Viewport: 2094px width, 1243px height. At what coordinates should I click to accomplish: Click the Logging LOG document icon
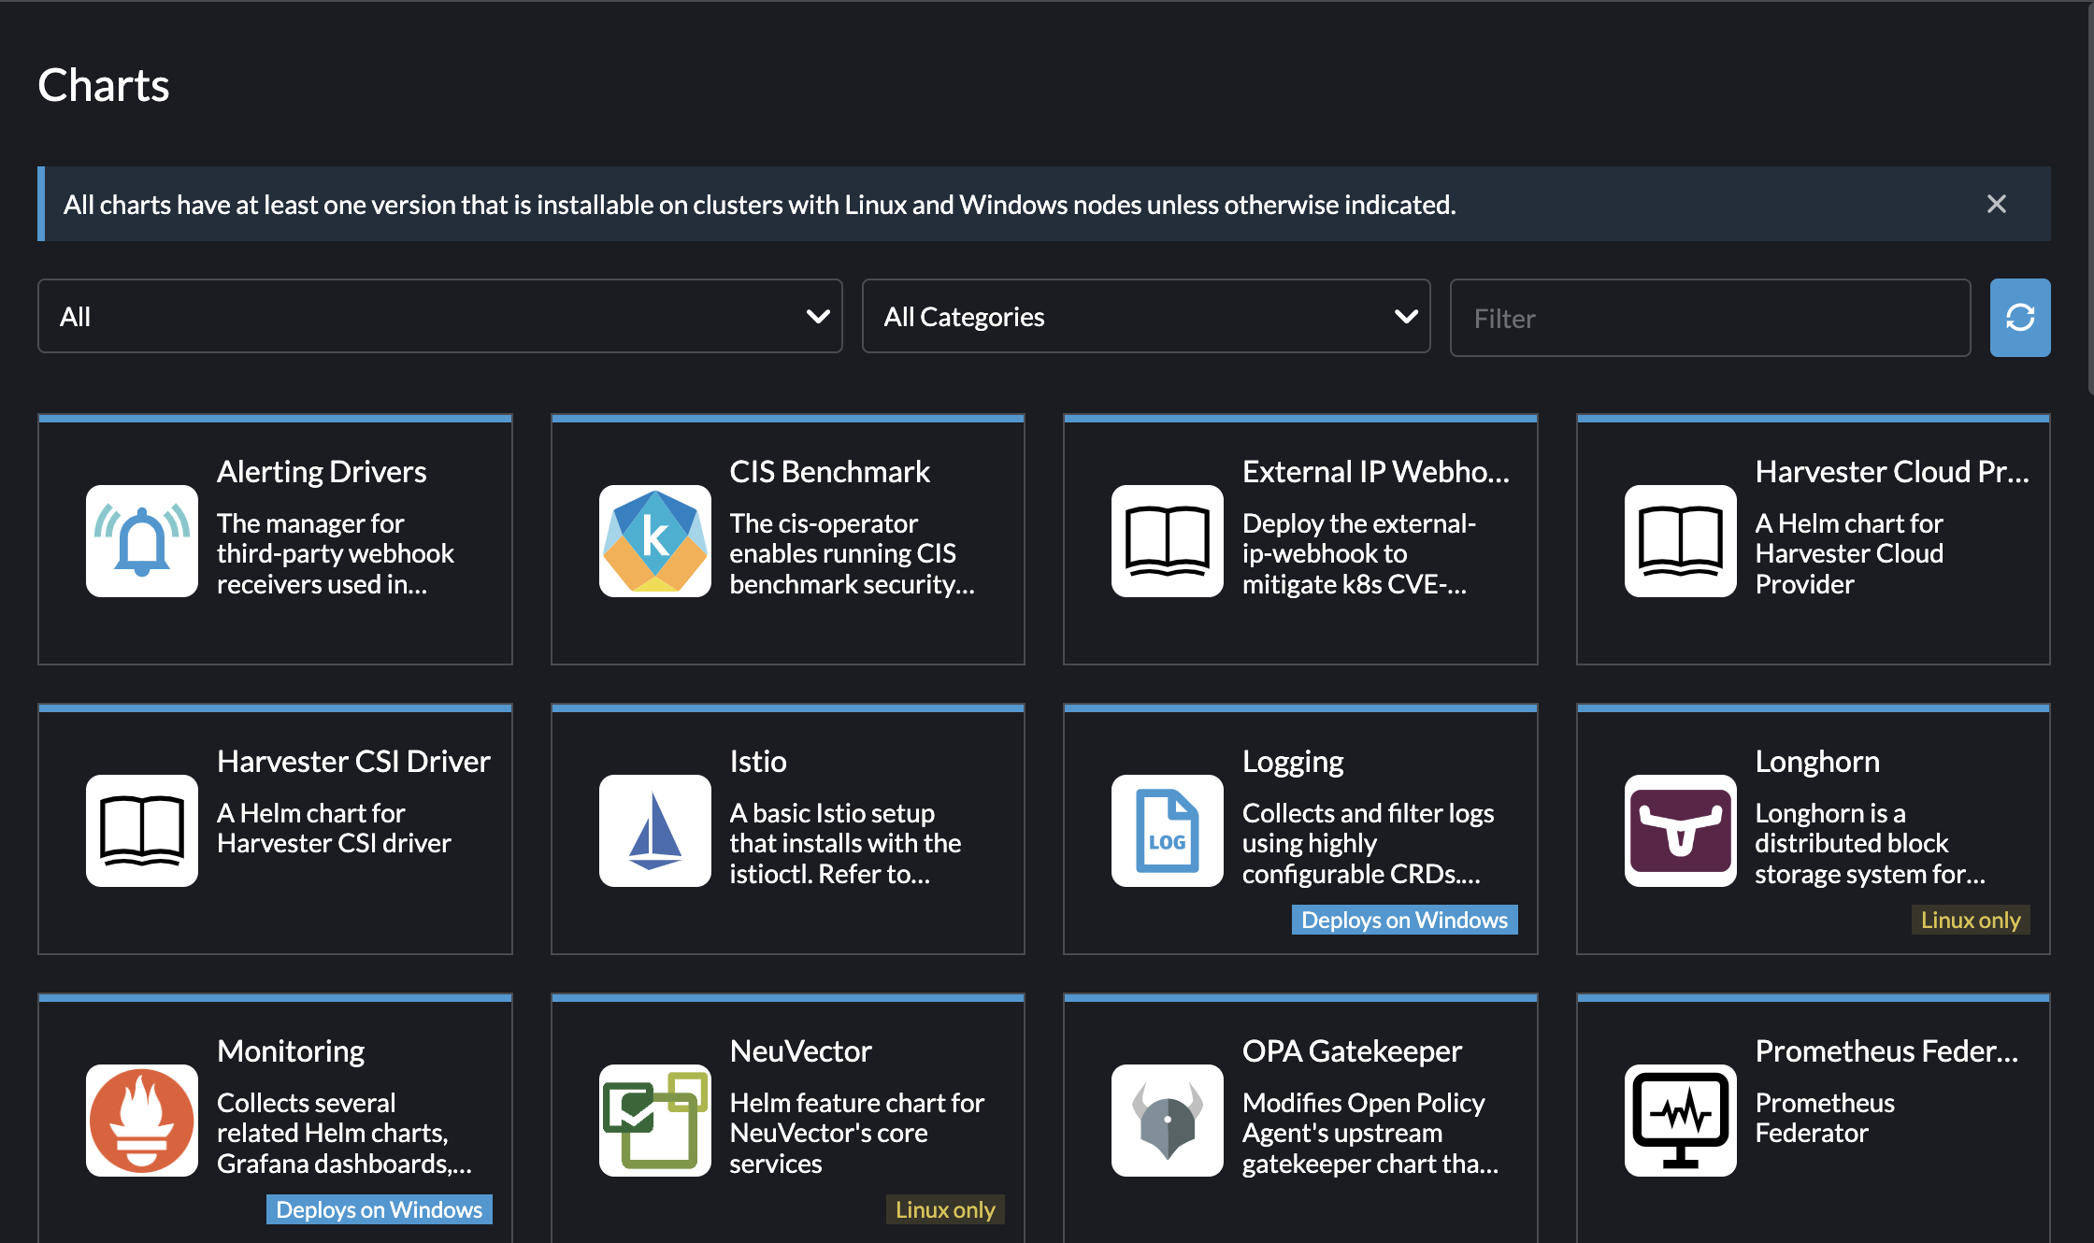1167,830
